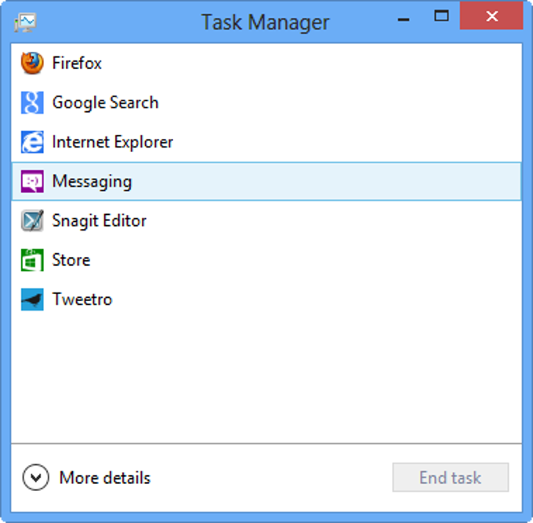Click the Internet Explorer app icon
The image size is (533, 523).
tap(32, 142)
